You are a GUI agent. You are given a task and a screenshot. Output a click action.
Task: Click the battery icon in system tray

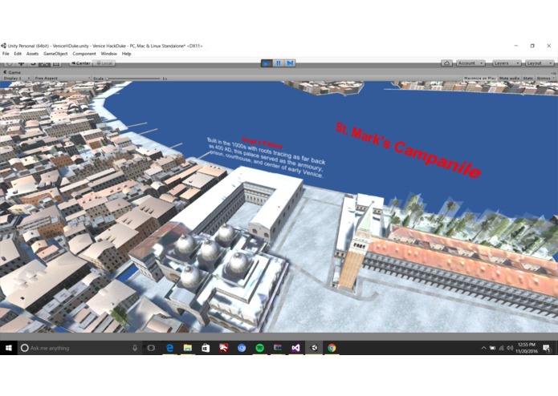click(492, 348)
